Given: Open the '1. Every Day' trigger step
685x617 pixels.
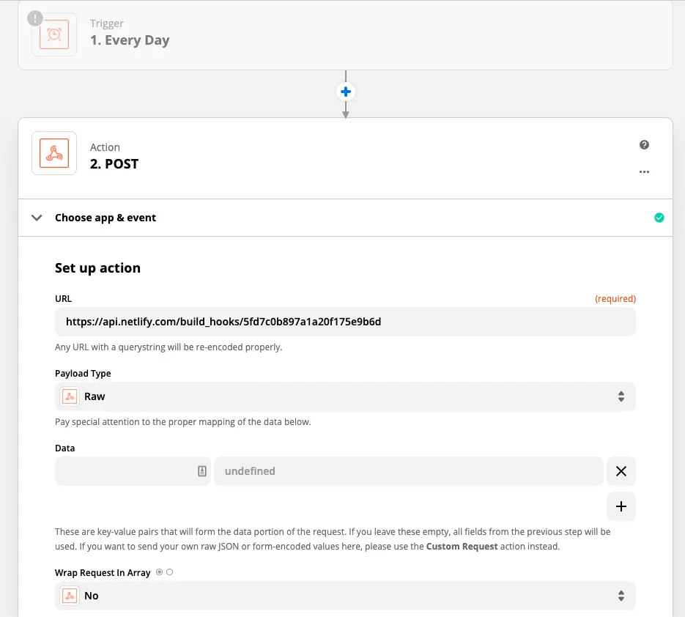Looking at the screenshot, I should pos(130,40).
